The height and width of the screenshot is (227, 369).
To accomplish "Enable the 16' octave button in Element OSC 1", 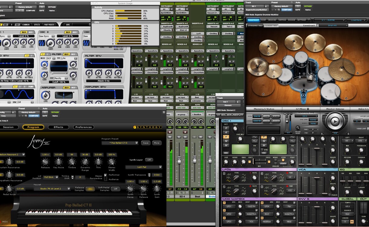I will tap(226, 141).
